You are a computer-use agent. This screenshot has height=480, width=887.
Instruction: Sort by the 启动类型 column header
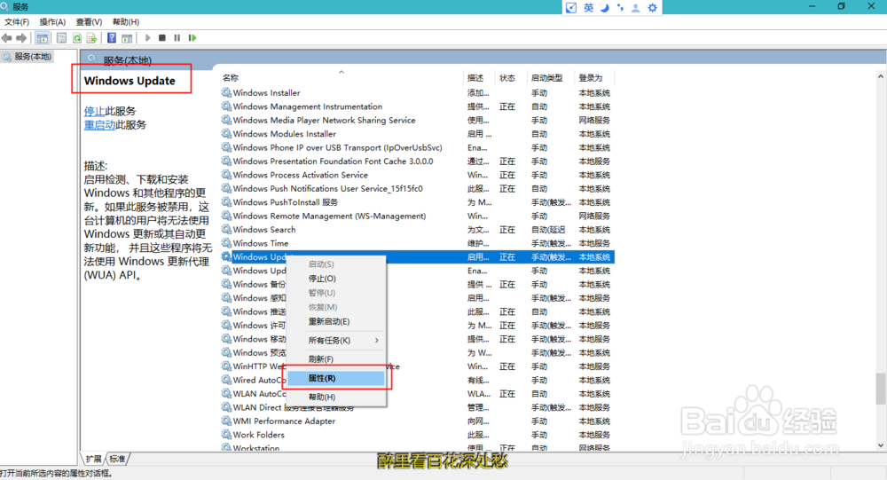550,78
